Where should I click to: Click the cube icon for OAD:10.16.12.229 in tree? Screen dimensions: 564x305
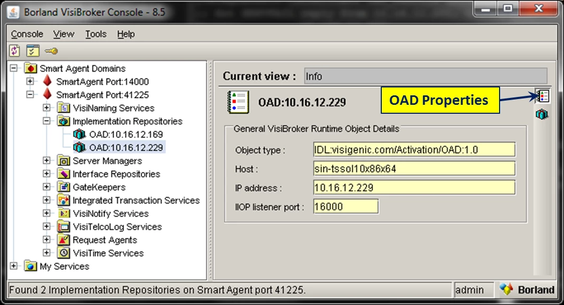[x=79, y=147]
